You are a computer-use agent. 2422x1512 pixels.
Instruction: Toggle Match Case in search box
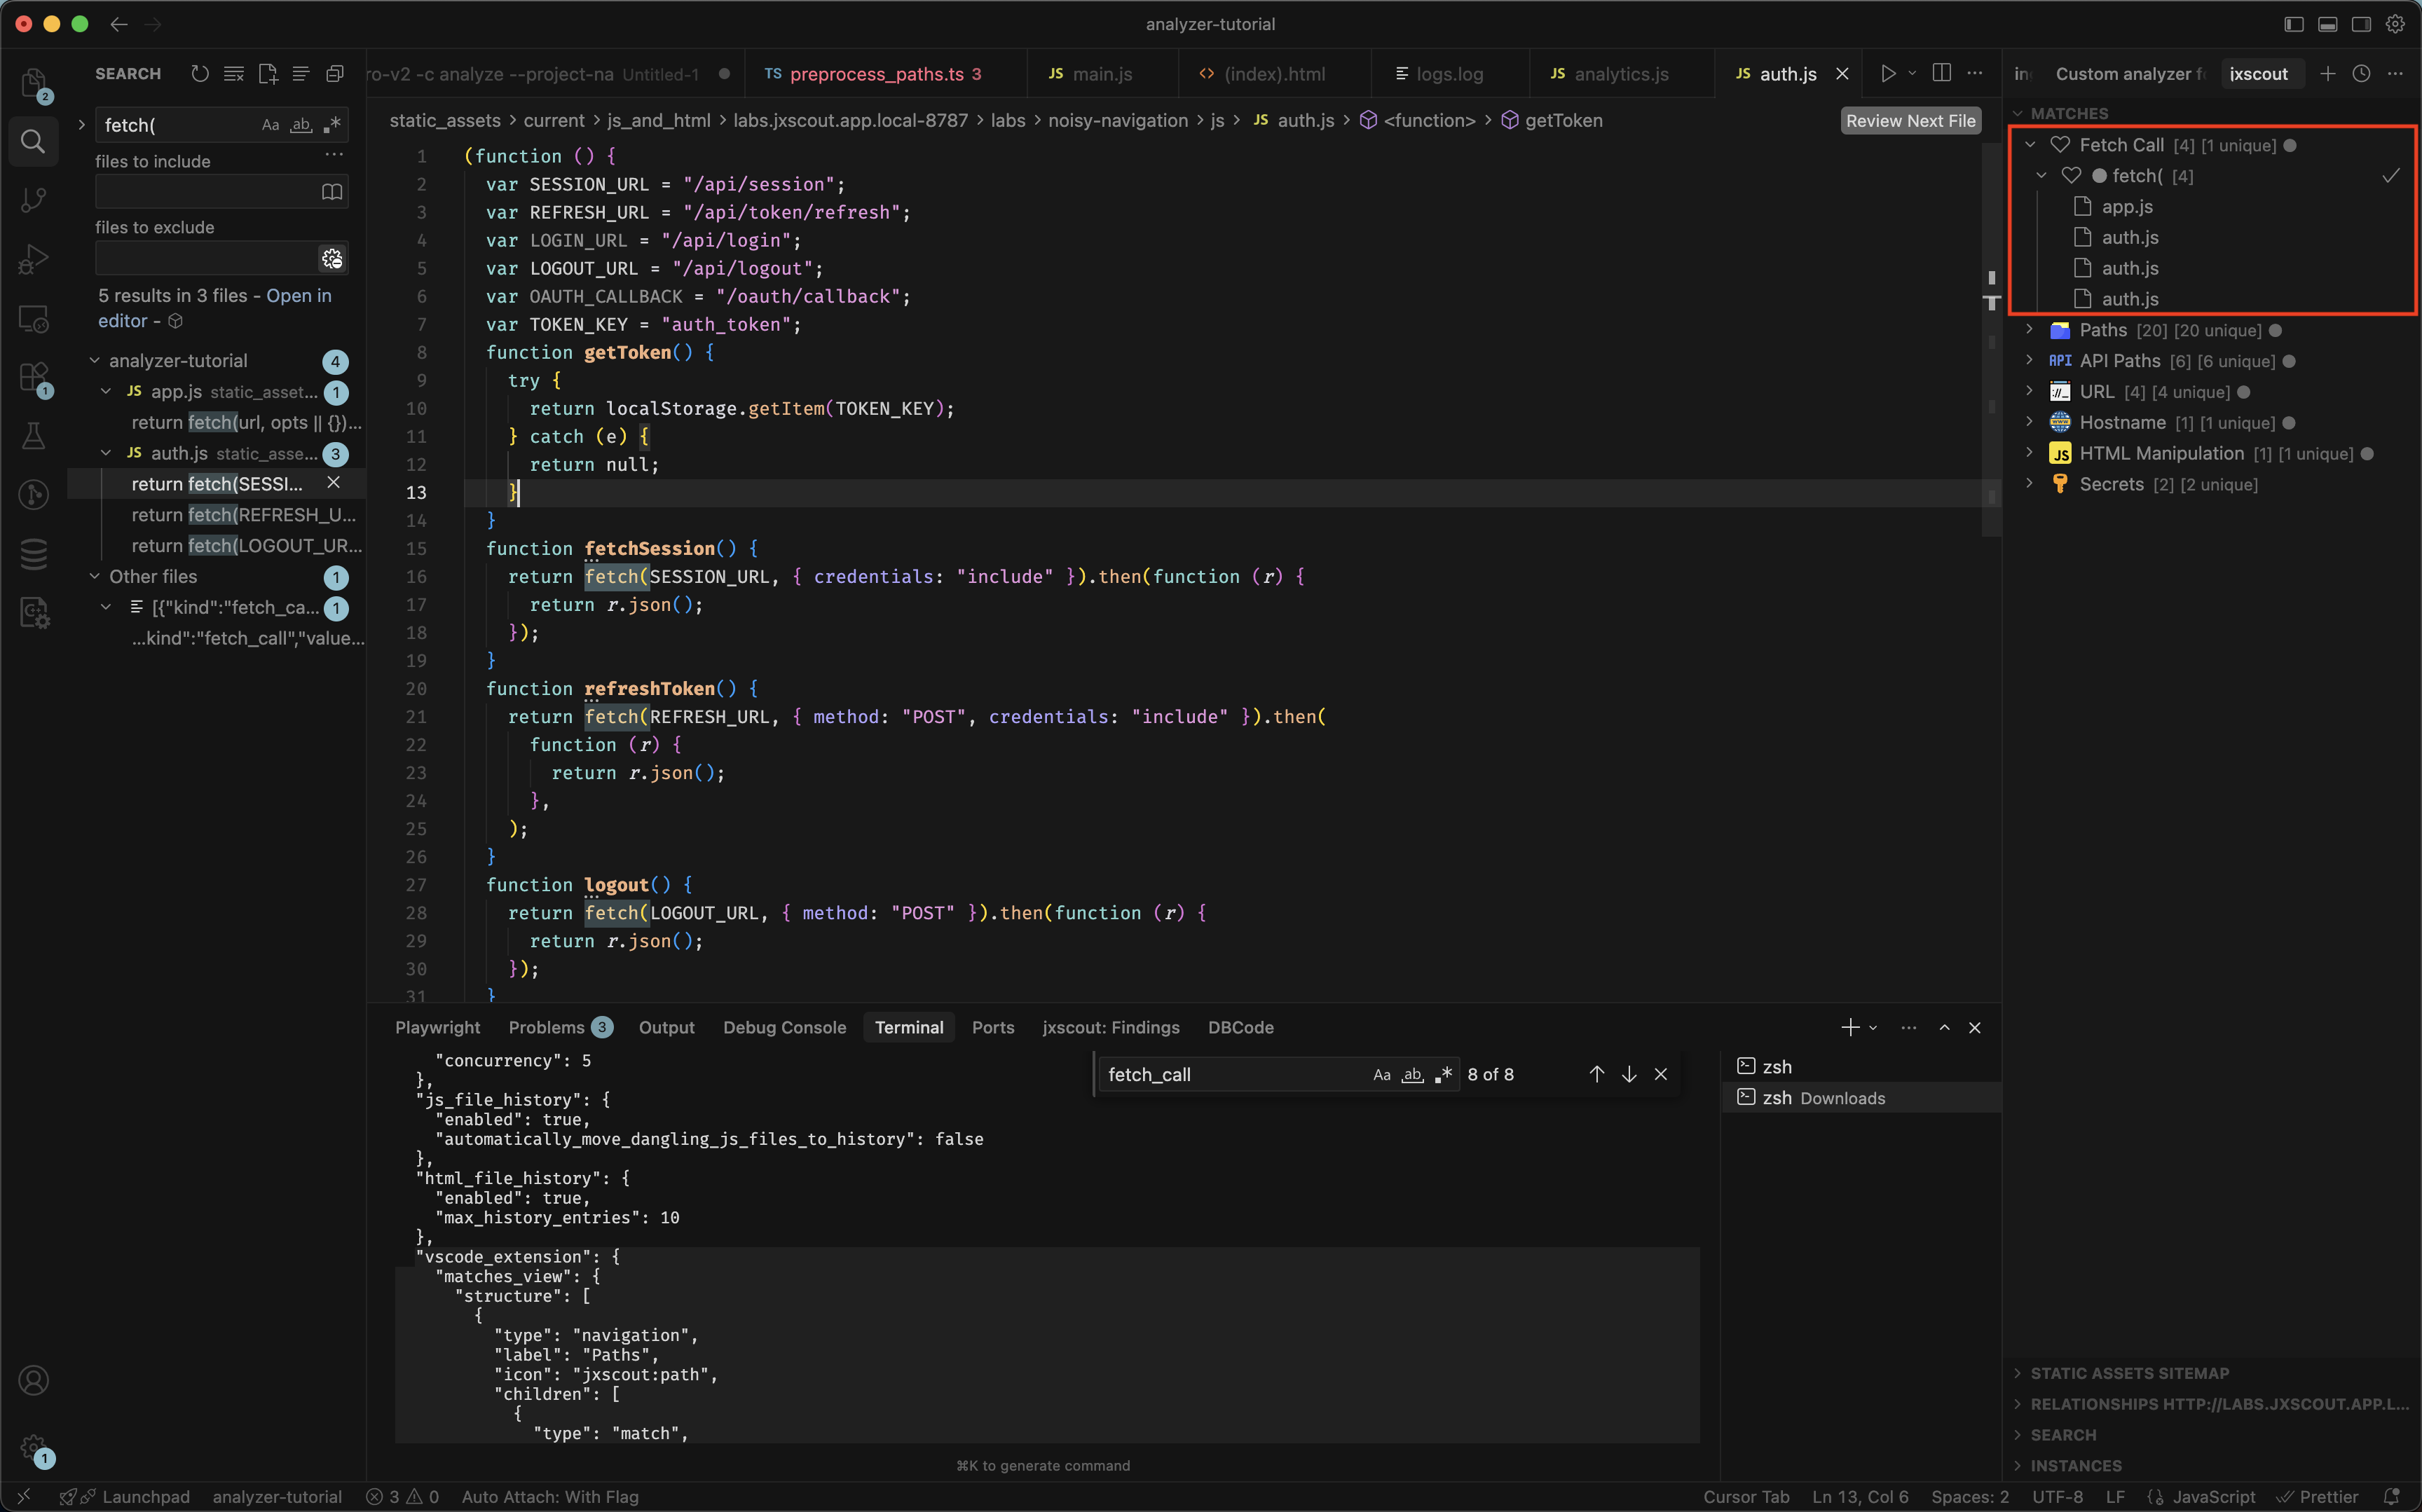click(x=270, y=125)
